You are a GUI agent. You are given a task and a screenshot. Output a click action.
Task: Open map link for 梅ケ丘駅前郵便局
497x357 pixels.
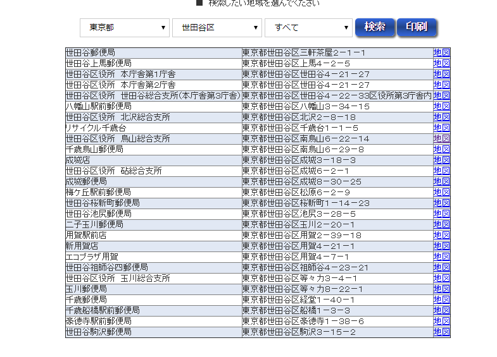pyautogui.click(x=441, y=192)
